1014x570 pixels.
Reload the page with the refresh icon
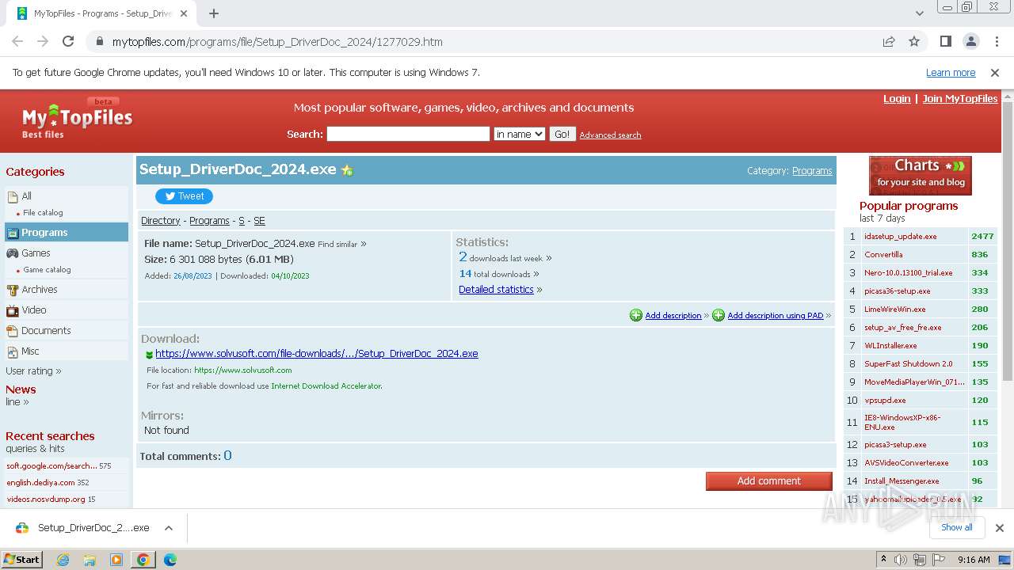[x=68, y=42]
